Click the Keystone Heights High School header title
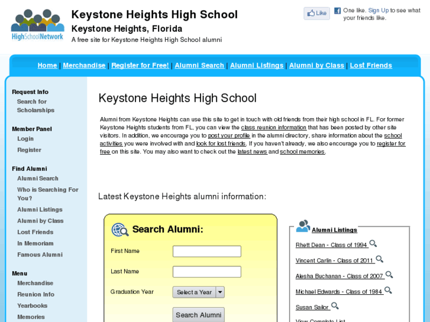The width and height of the screenshot is (430, 322). pos(154,15)
